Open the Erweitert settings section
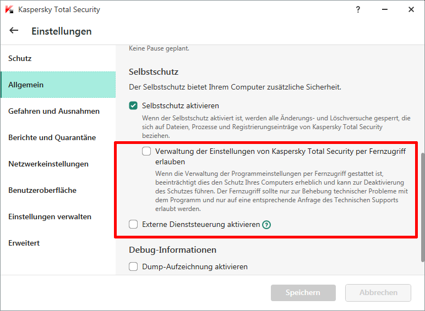 pos(24,243)
